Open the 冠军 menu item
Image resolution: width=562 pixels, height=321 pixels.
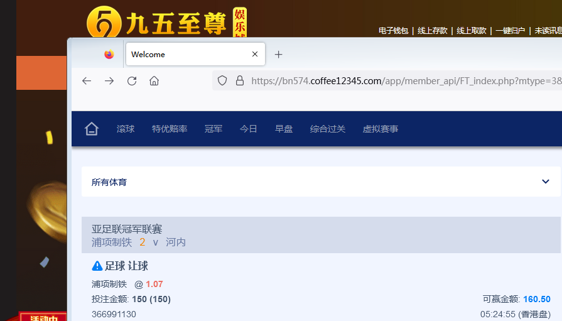pos(213,129)
